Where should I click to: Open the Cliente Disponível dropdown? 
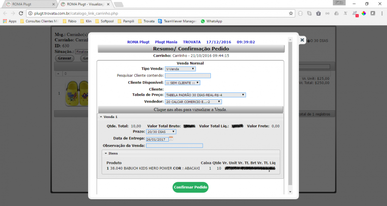tap(182, 83)
